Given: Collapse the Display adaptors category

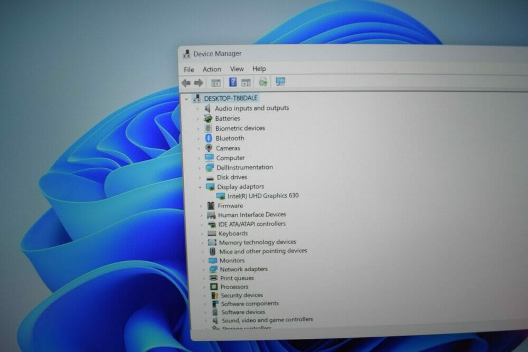Looking at the screenshot, I should [200, 187].
